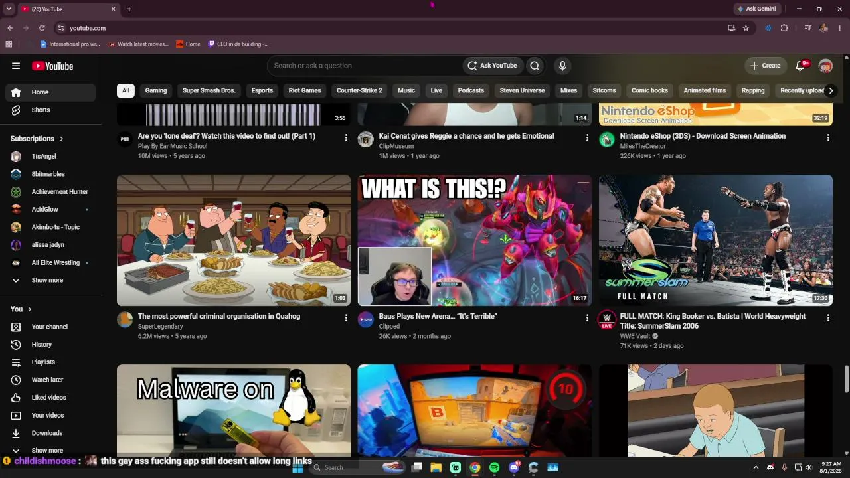Open more options for Kai Cenat video

tap(587, 137)
